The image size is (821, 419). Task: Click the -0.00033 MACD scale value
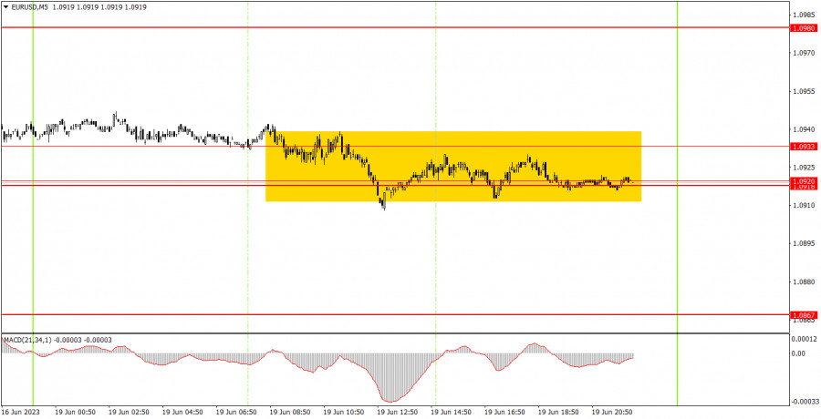click(805, 402)
